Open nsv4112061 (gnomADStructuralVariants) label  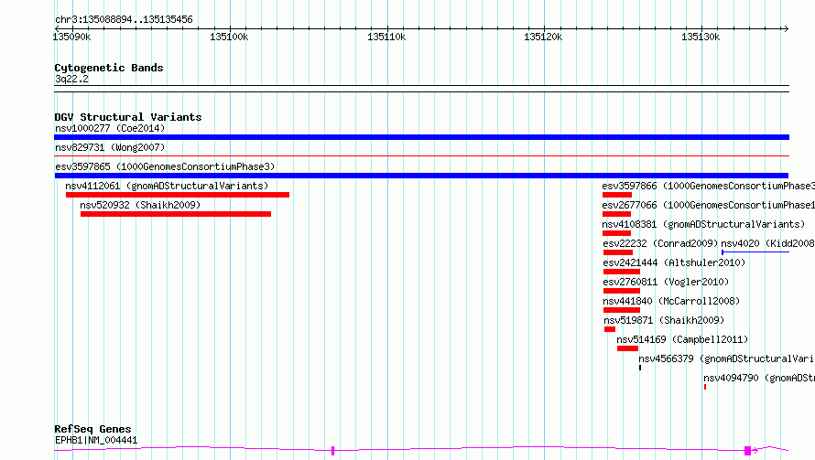(167, 186)
